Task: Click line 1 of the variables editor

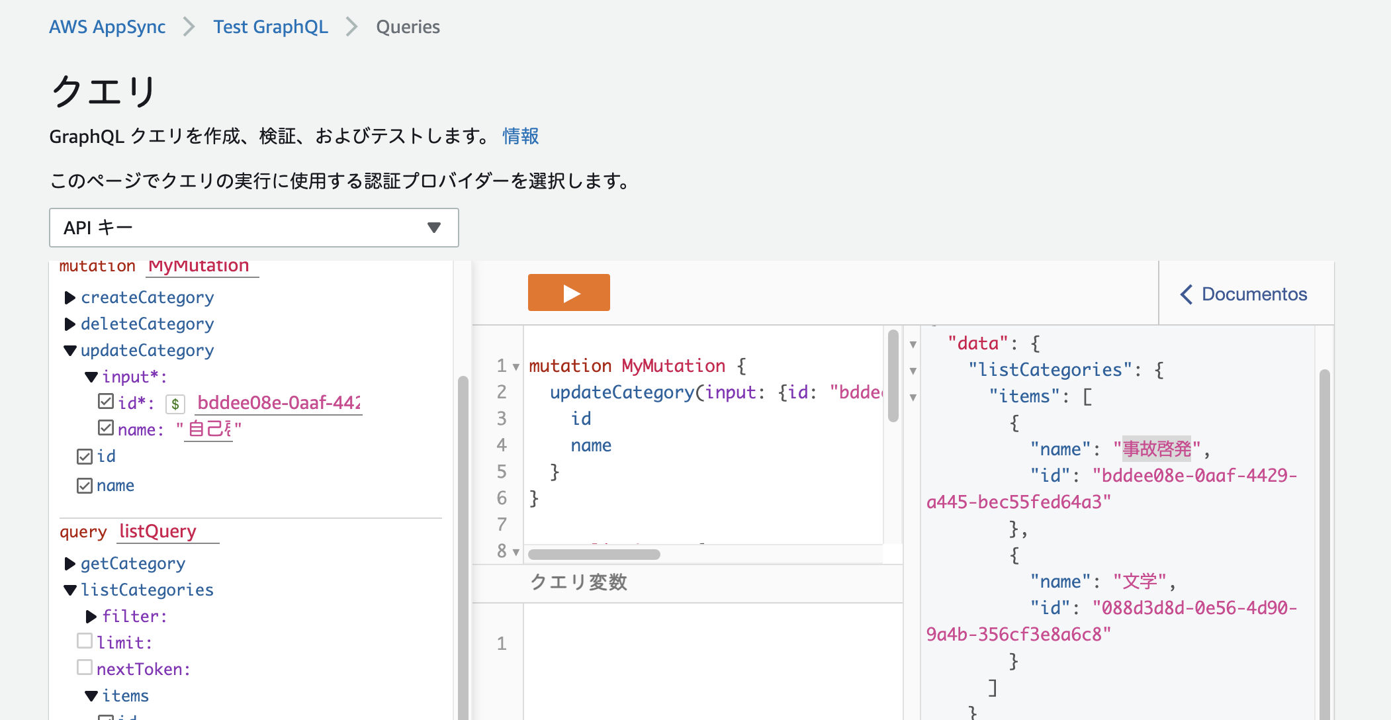Action: click(713, 643)
